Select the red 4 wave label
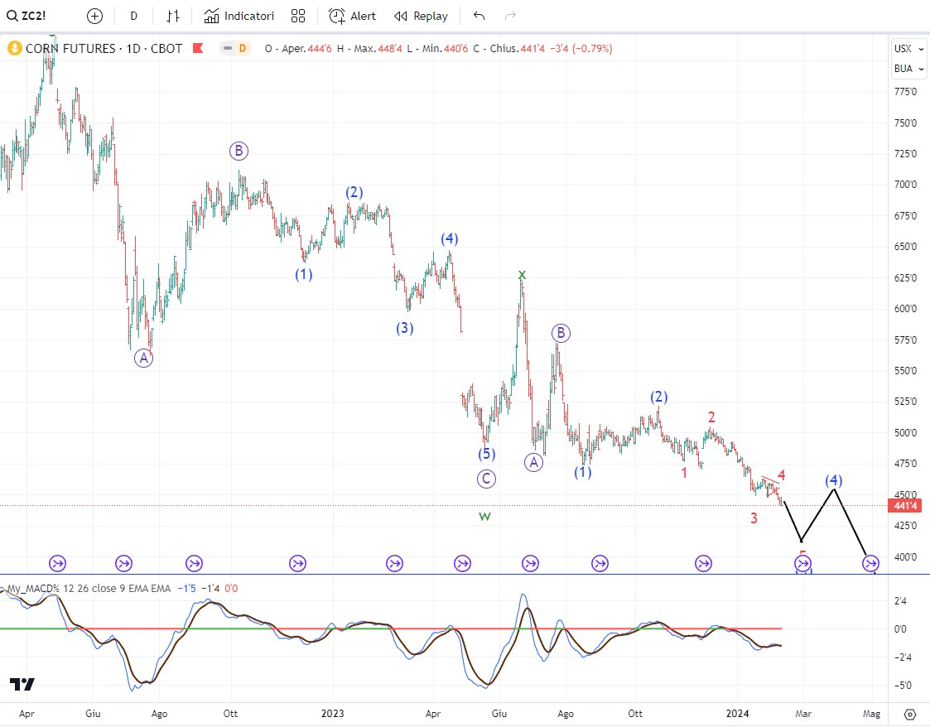The height and width of the screenshot is (727, 930). point(781,475)
